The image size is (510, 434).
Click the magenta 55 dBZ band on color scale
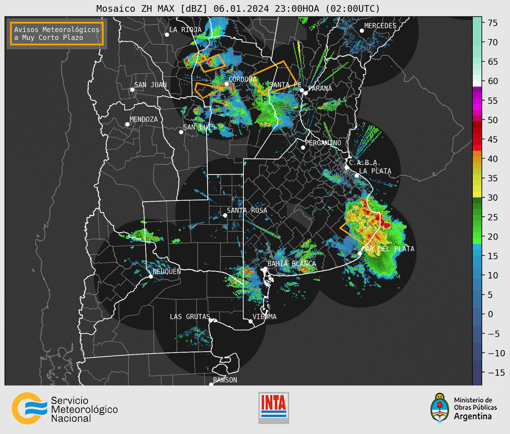pyautogui.click(x=477, y=101)
